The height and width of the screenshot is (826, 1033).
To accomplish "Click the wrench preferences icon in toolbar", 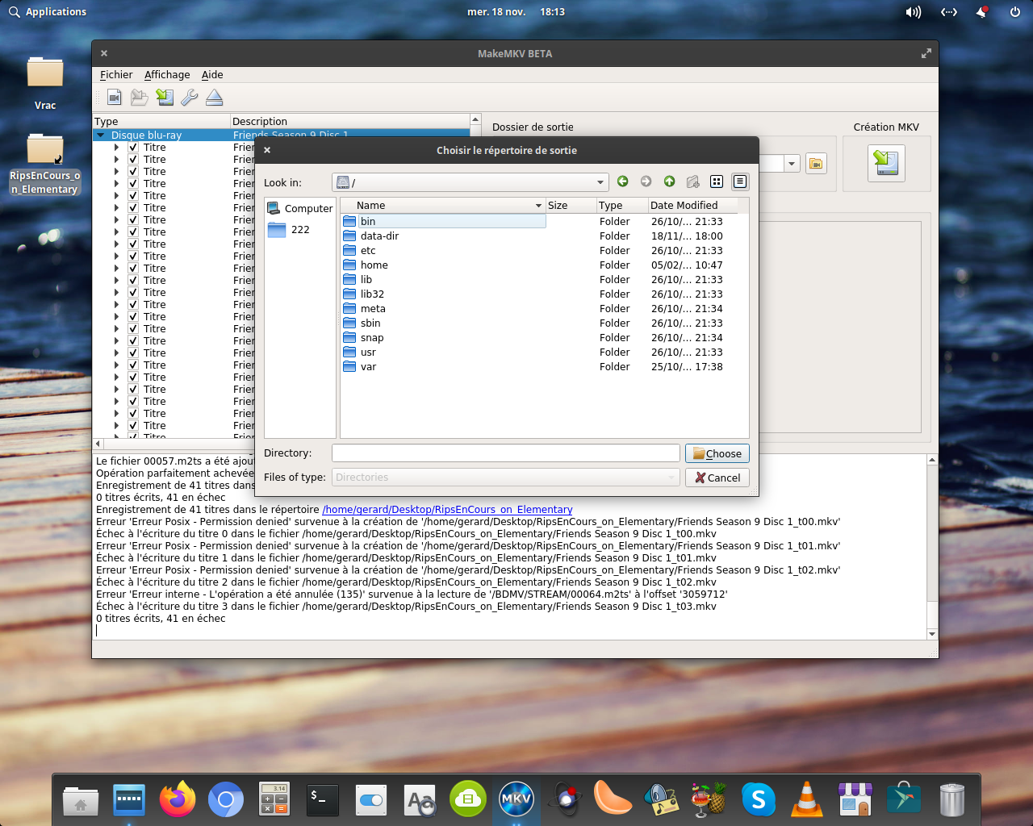I will (189, 98).
